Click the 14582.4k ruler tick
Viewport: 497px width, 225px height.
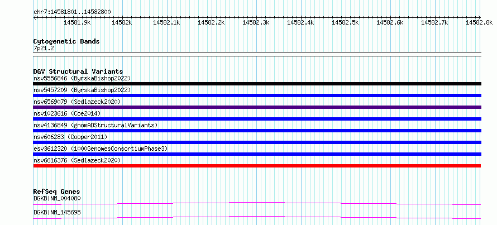click(x=301, y=22)
